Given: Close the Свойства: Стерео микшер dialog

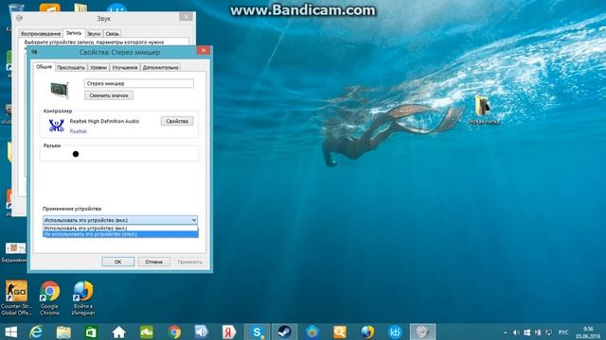Looking at the screenshot, I should click(x=204, y=50).
